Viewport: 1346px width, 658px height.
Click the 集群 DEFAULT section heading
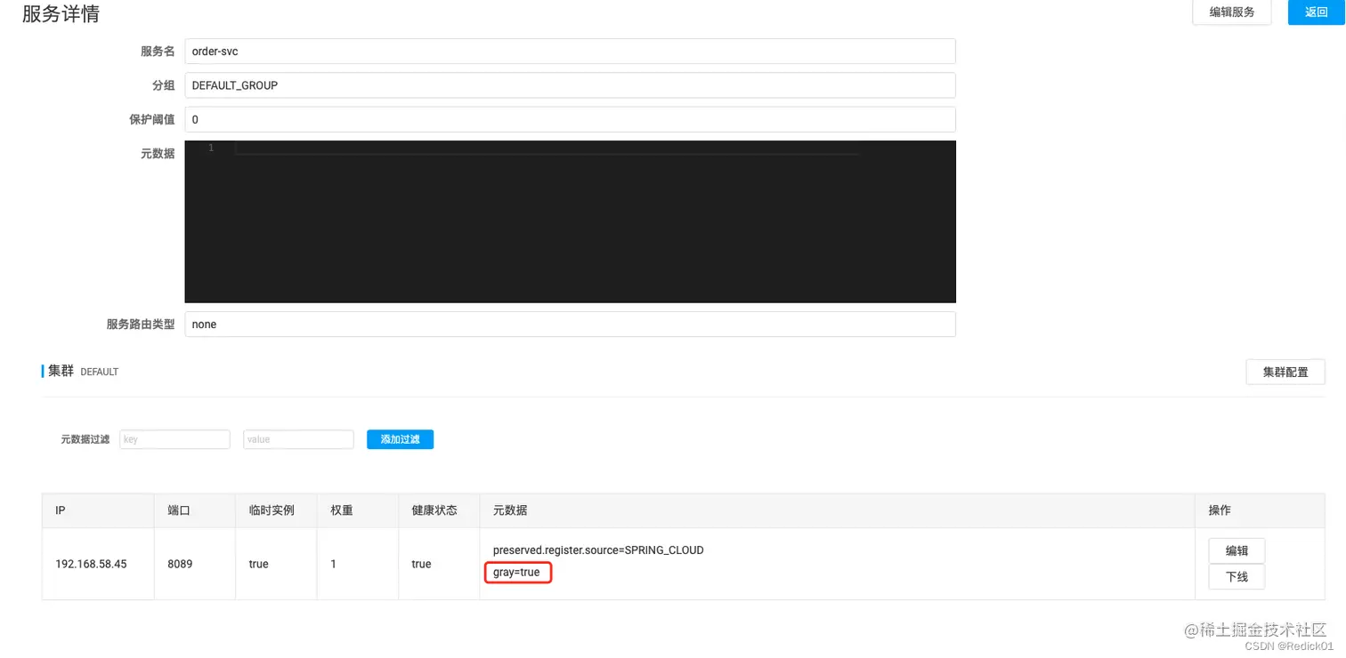[x=83, y=371]
